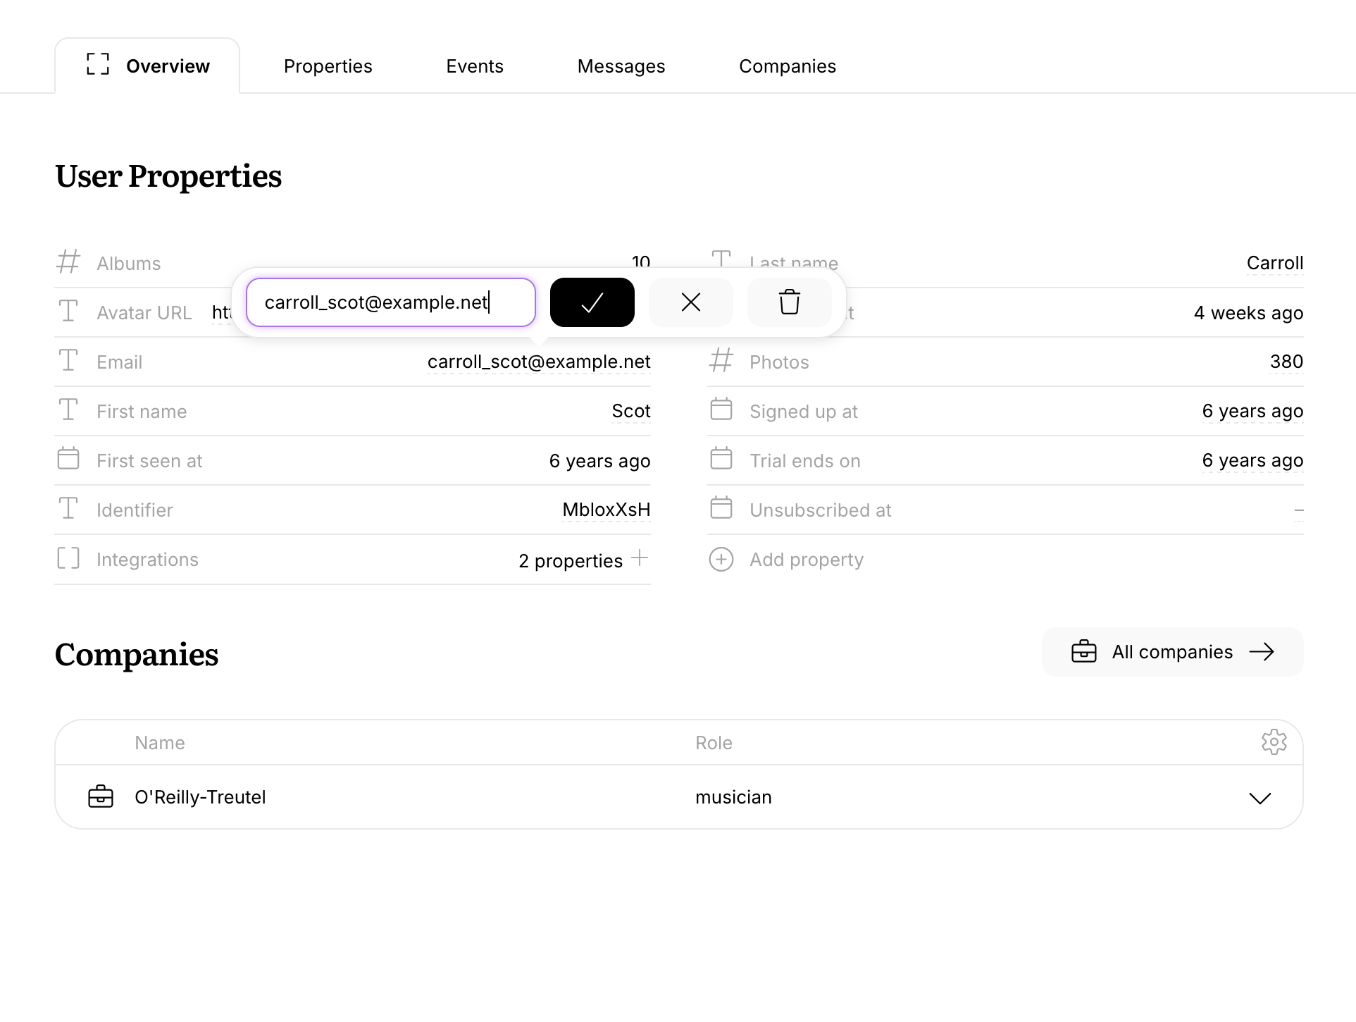Open the Messages tab
1356x1022 pixels.
[621, 66]
